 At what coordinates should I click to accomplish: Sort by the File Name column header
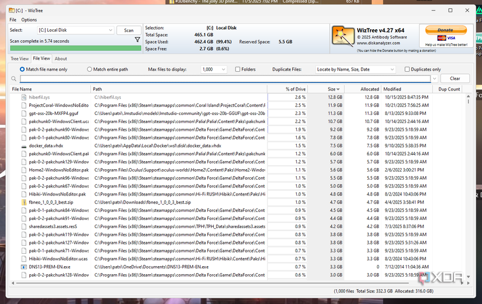[x=50, y=89]
